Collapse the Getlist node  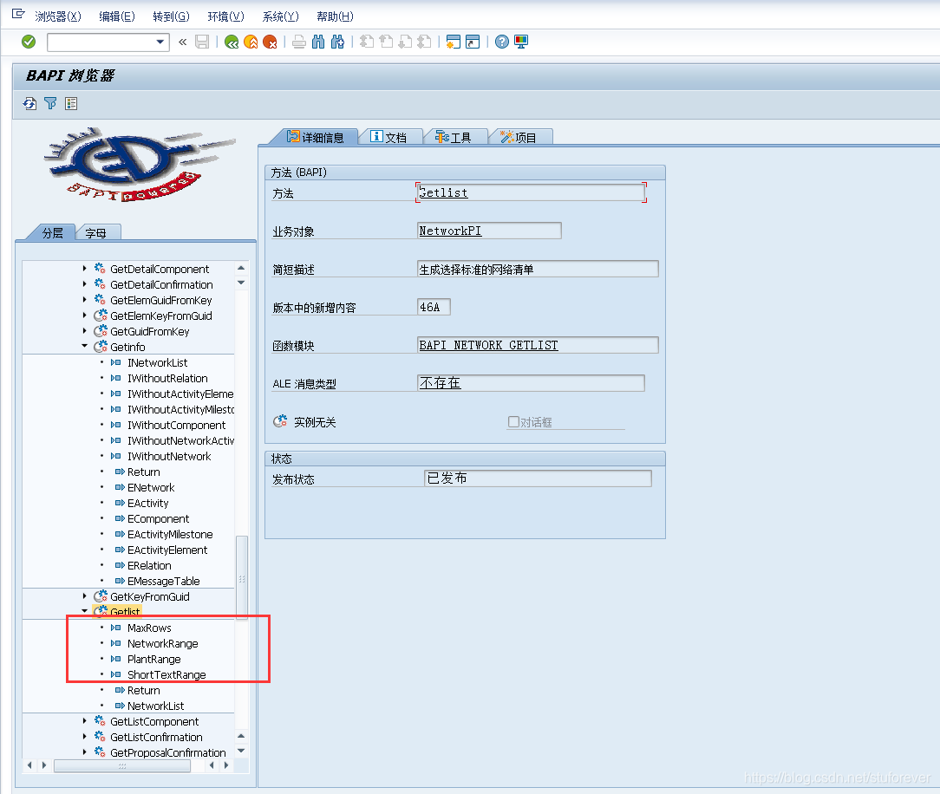pos(84,611)
